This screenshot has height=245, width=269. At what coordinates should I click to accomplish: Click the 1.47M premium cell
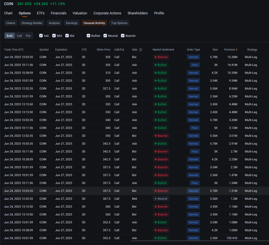tap(233, 175)
